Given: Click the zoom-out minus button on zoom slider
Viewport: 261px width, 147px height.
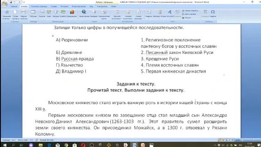Looking at the screenshot, I should click(242, 140).
